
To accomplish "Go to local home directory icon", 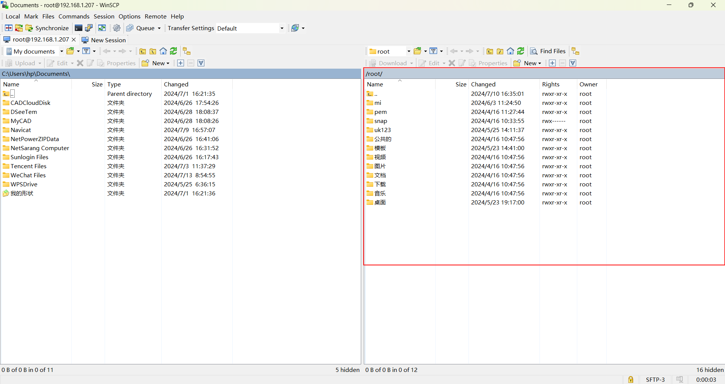I will 163,51.
